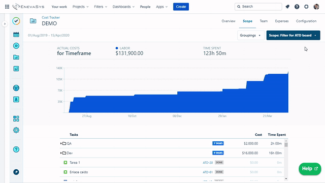
Task: Open the calendar sidebar icon
Action: [x=16, y=35]
